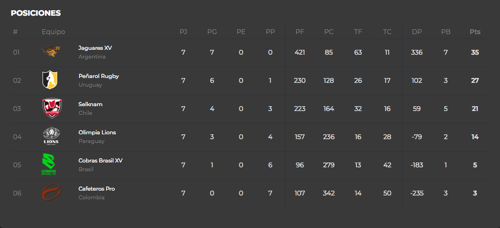Open Cafeteros Pro team name
Image resolution: width=500 pixels, height=228 pixels.
click(x=96, y=189)
